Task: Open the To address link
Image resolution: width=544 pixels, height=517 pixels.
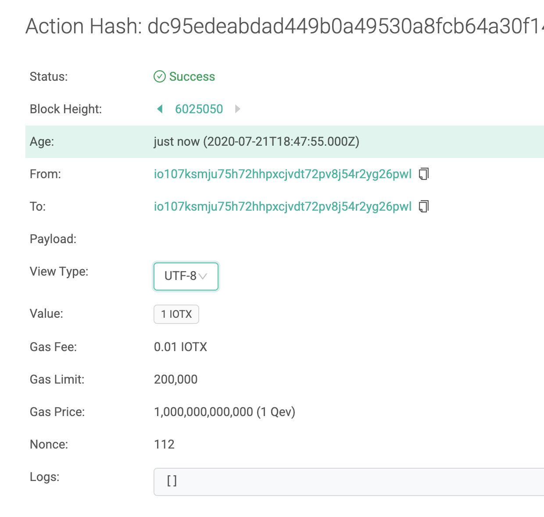Action: point(283,206)
